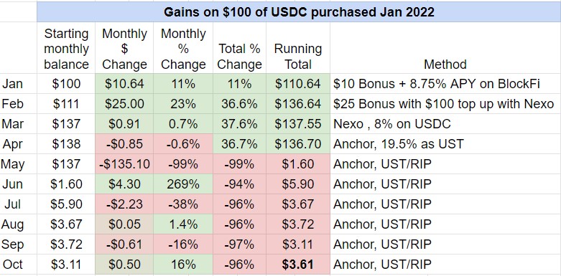Click the BlockFi bonus method cell

[445, 84]
